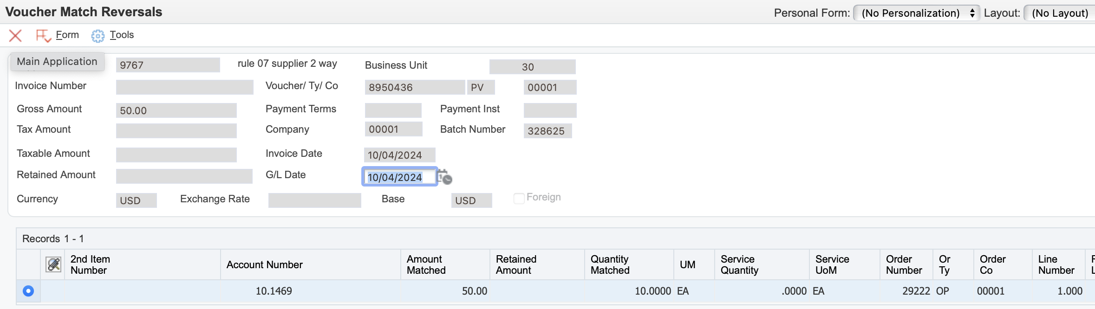Image resolution: width=1095 pixels, height=309 pixels.
Task: Click account number cell 10.1469
Action: pyautogui.click(x=274, y=291)
